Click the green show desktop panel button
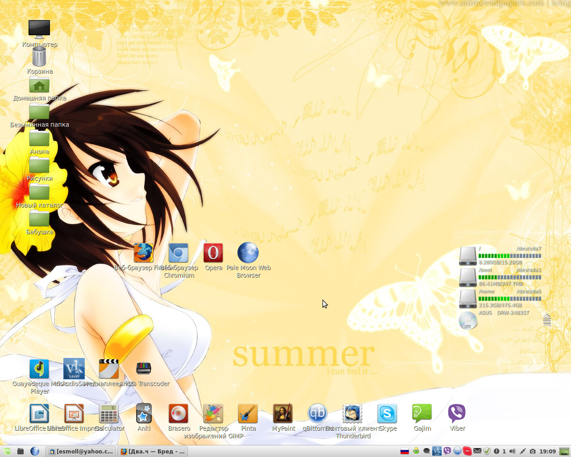The height and width of the screenshot is (457, 571). coord(564,451)
